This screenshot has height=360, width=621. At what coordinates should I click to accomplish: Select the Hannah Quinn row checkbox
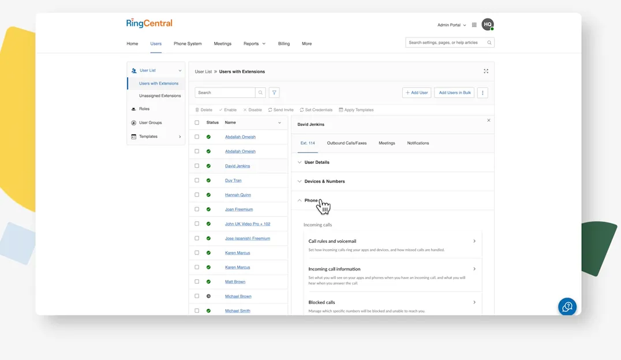coord(197,195)
